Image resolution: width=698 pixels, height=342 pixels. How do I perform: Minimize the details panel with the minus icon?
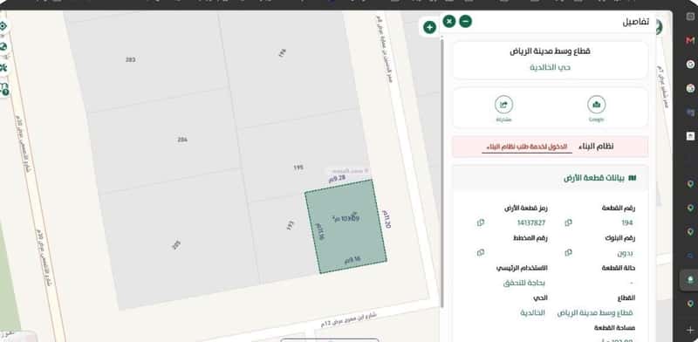[465, 21]
